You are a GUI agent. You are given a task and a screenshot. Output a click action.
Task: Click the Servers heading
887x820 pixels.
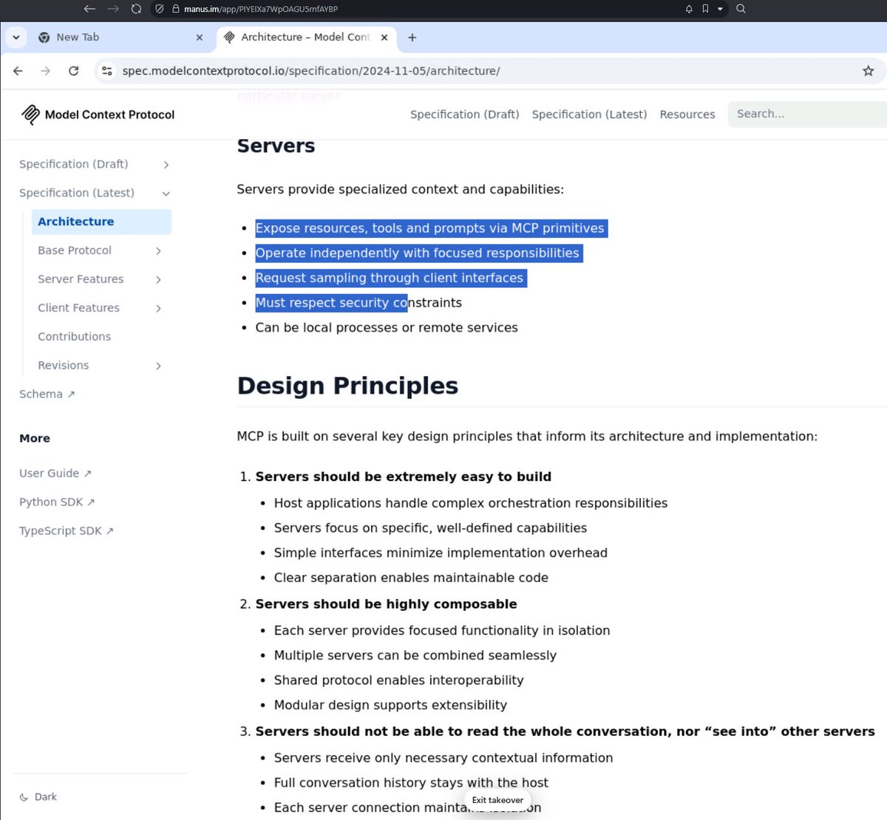click(276, 146)
